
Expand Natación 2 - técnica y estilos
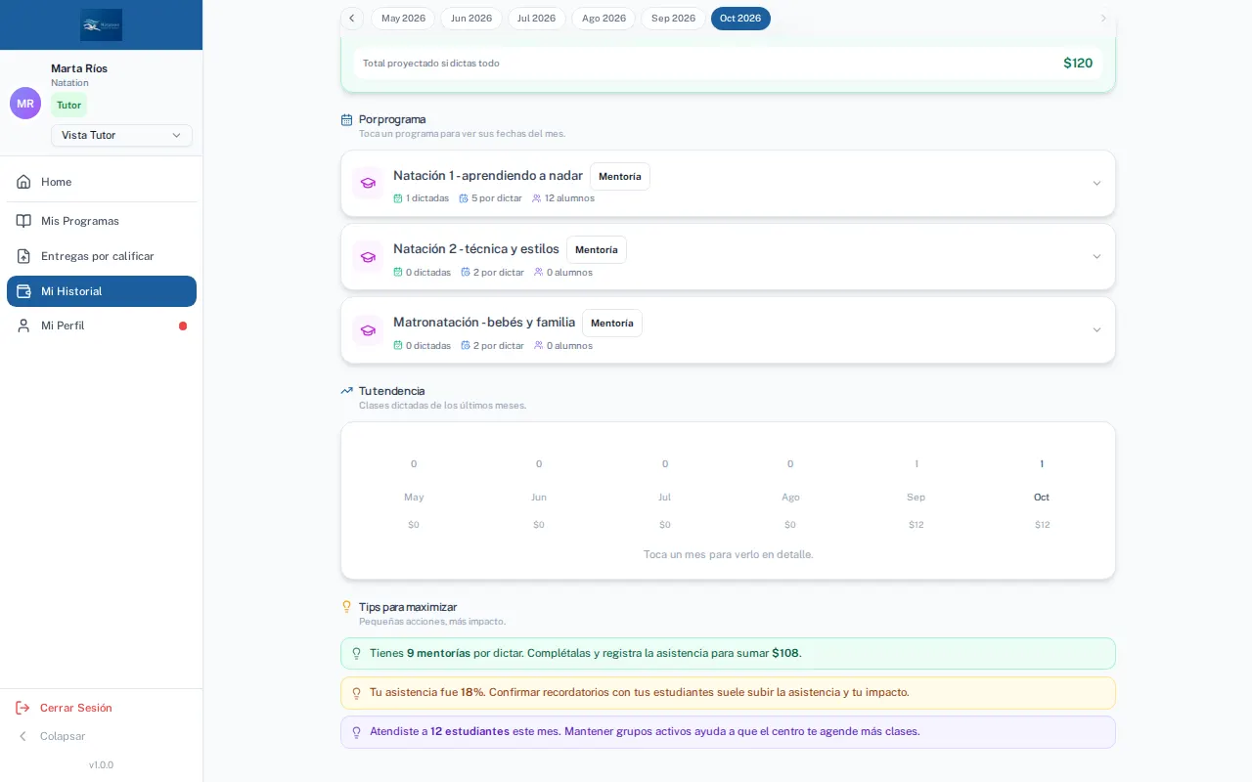(728, 257)
